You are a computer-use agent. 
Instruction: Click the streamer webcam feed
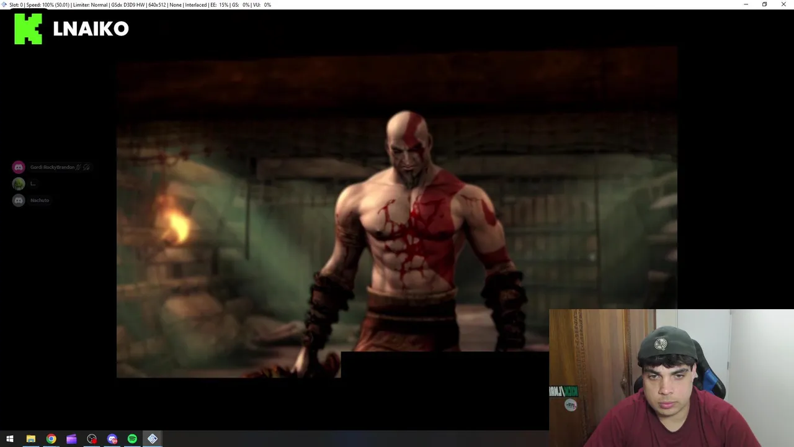(671, 378)
